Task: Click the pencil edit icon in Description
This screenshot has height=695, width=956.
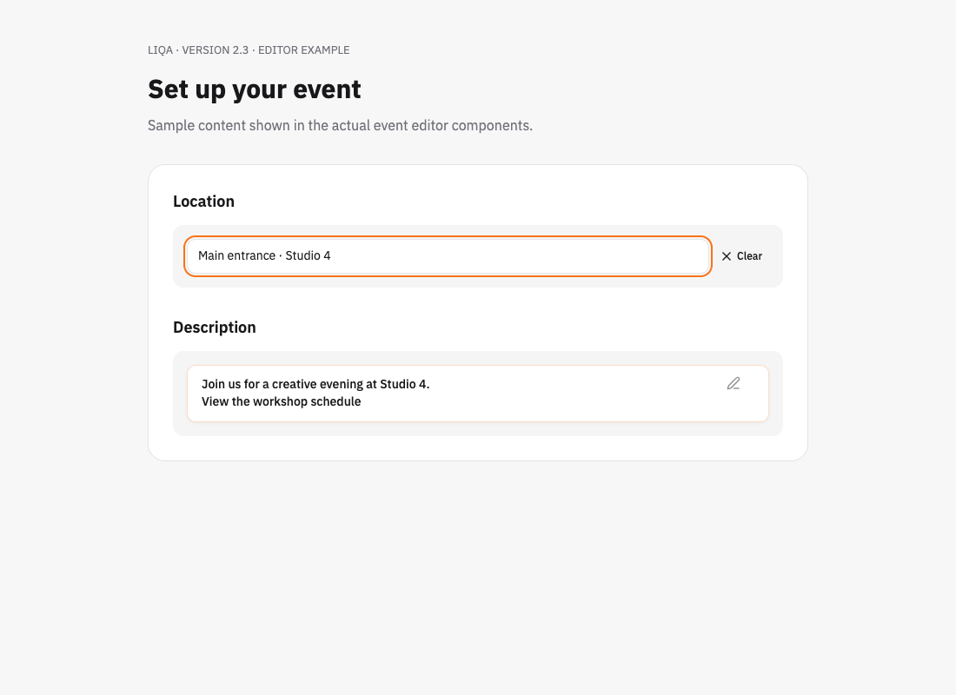Action: point(734,383)
